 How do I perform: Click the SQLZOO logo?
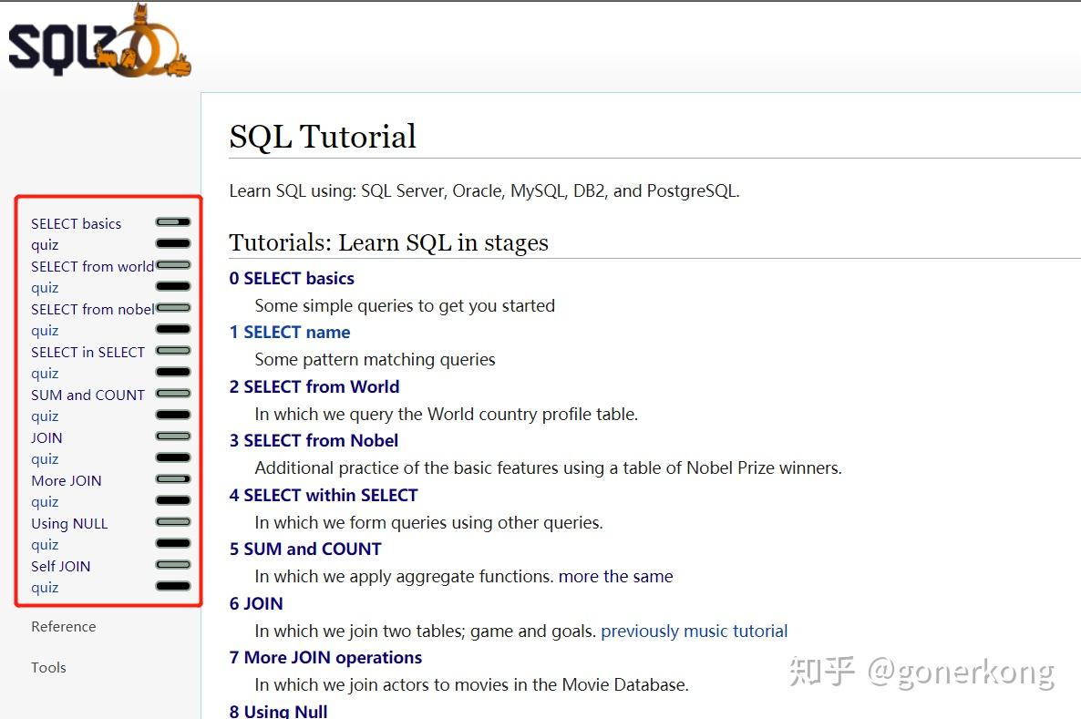click(98, 41)
